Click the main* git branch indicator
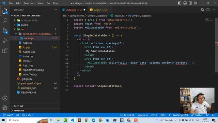The image size is (218, 123). [x=8, y=115]
